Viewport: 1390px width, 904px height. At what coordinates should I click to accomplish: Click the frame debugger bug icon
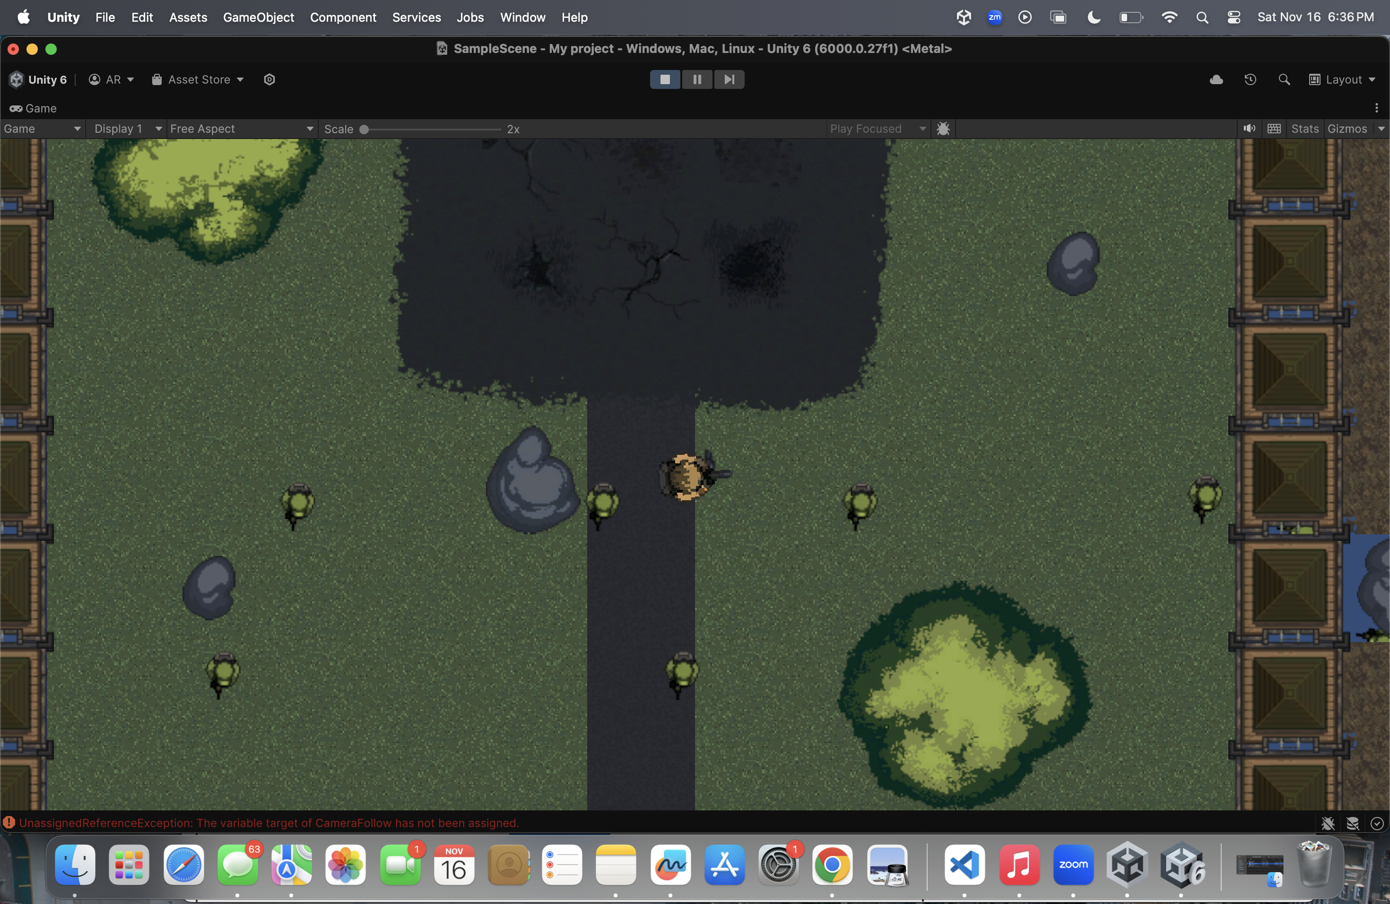943,129
